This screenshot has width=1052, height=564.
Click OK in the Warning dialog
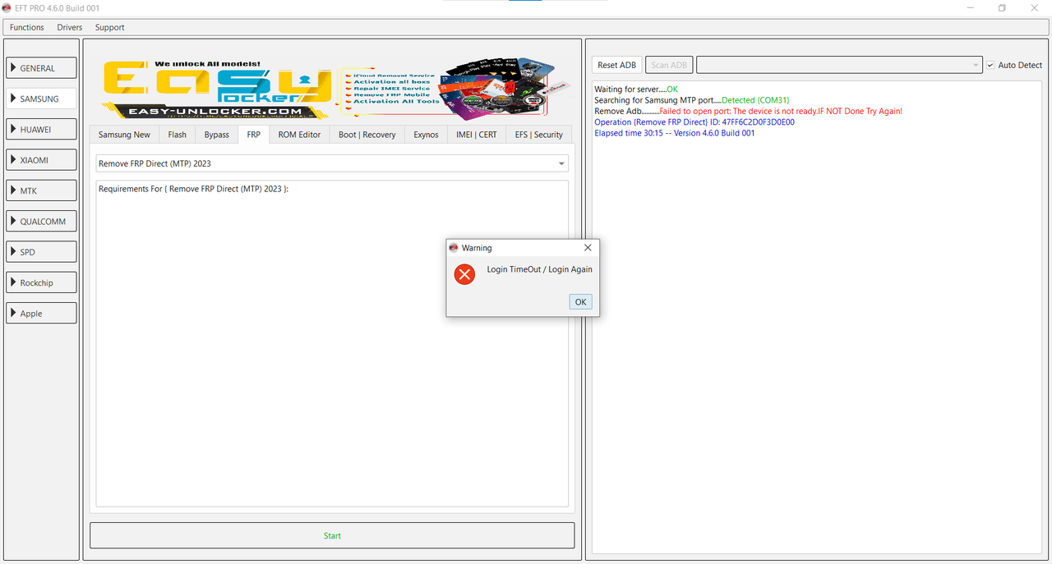(580, 302)
